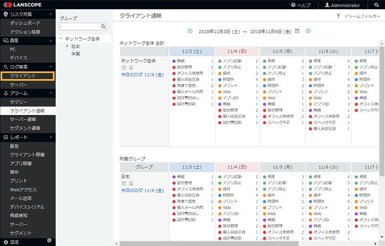Open ダッシュボード in the sidebar

click(x=24, y=23)
